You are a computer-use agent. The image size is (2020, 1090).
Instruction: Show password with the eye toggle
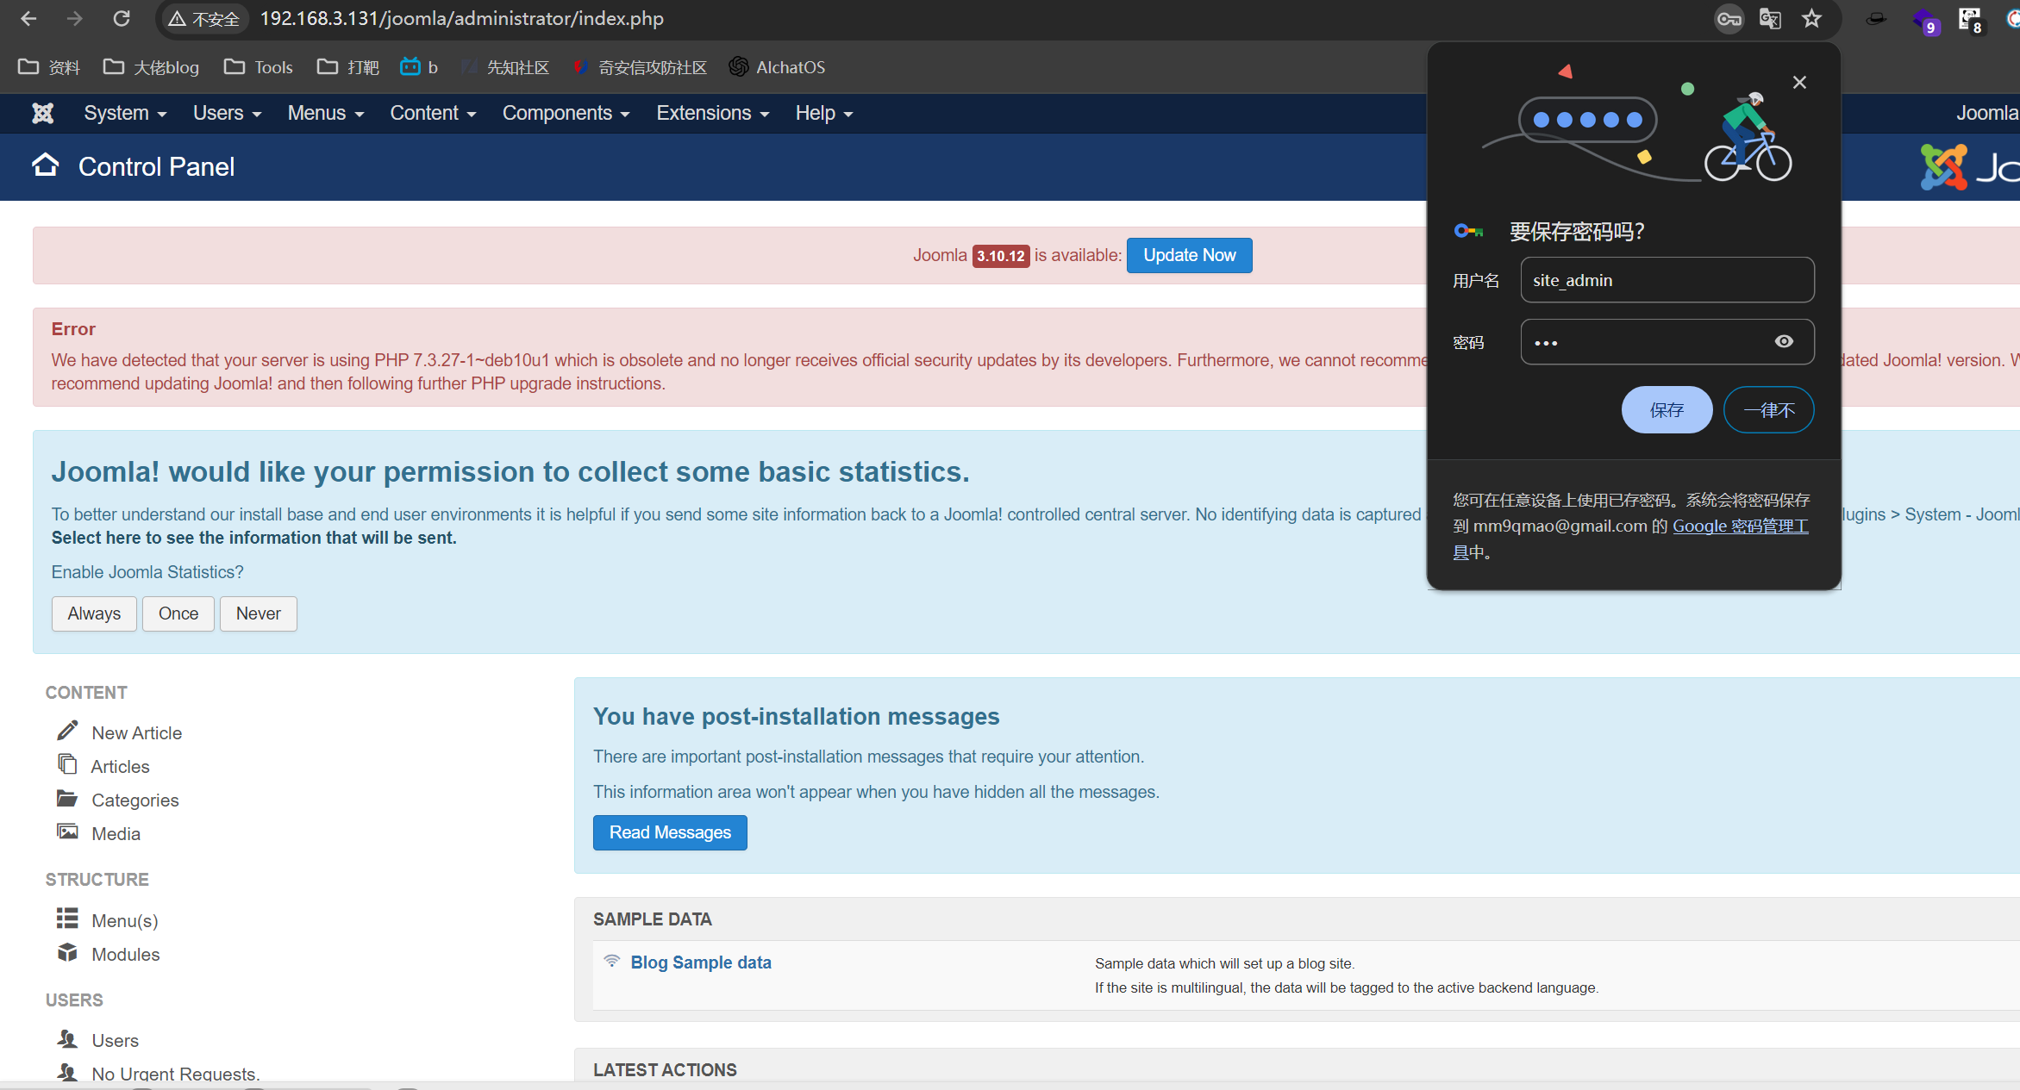(x=1784, y=342)
